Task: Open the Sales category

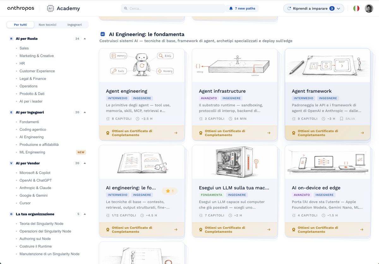Action: pos(24,48)
